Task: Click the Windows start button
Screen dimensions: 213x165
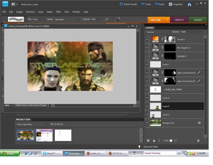Action: pyautogui.click(x=10, y=154)
